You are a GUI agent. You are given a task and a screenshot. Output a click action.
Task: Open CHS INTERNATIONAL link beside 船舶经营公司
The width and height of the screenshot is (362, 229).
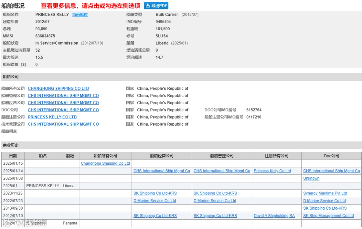[63, 103]
